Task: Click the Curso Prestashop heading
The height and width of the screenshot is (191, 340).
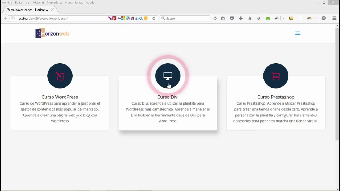Action: 276,97
